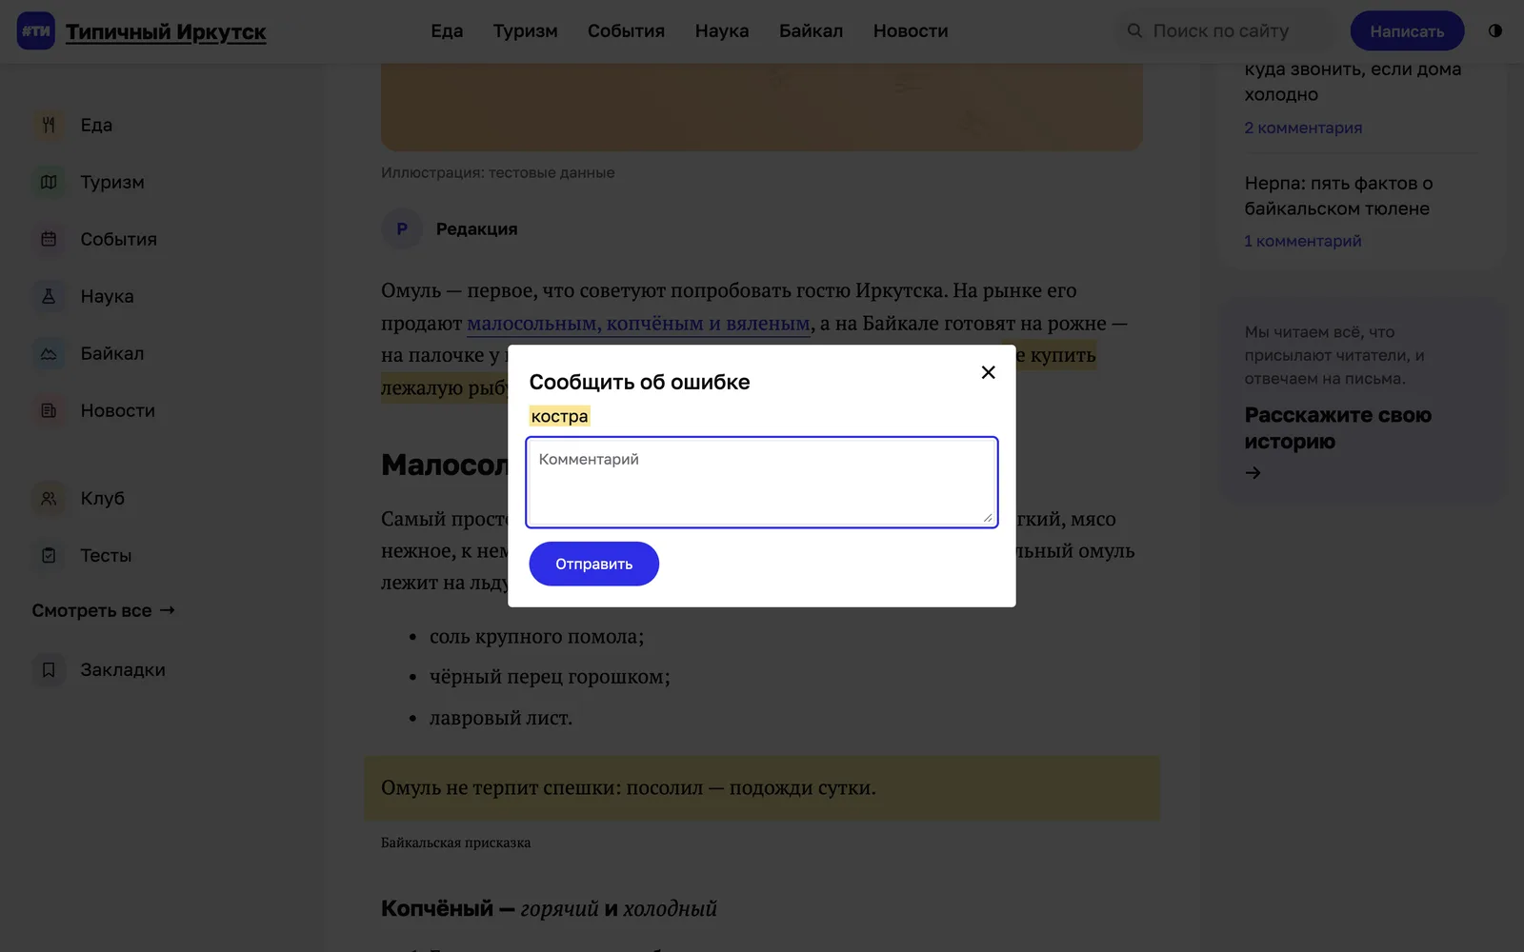Click the Новости newspaper icon in sidebar
Screen dimensions: 1524x952
[x=49, y=410]
